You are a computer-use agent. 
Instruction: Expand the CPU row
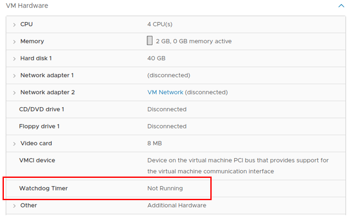point(14,24)
